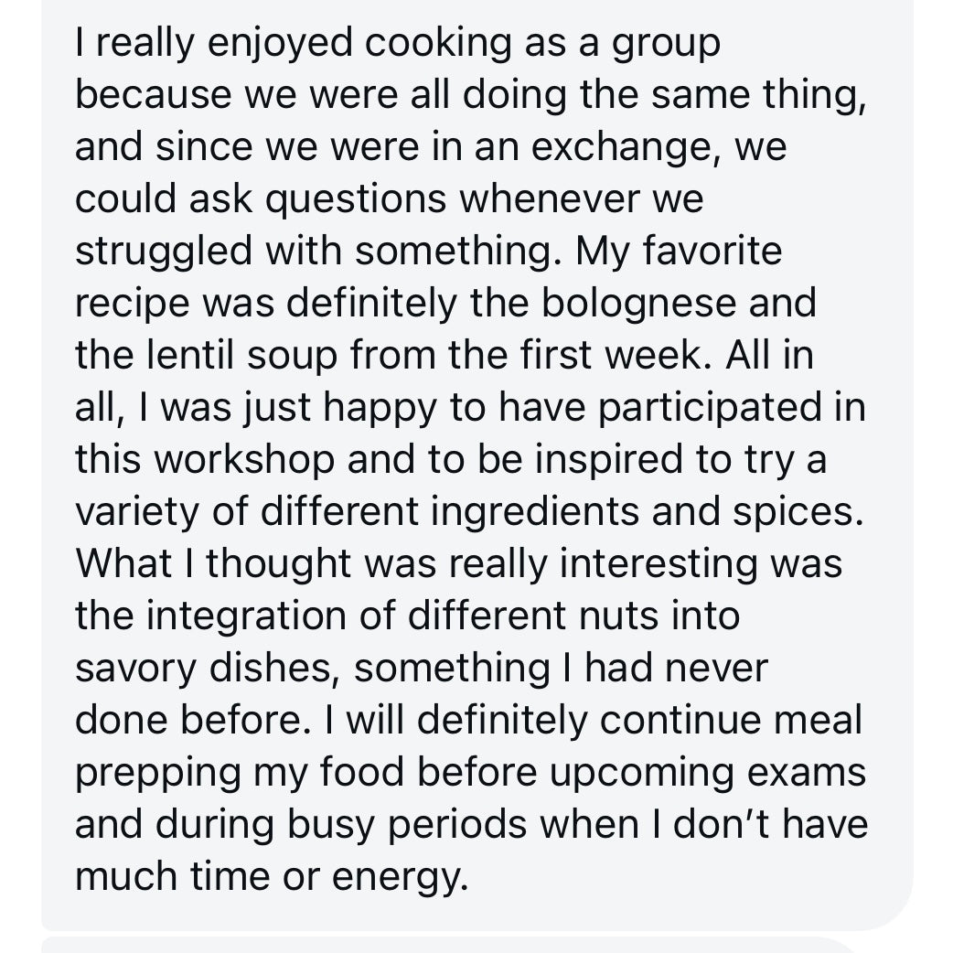Tap the next message bubble at the bottom
The height and width of the screenshot is (953, 953).
pyautogui.click(x=448, y=945)
